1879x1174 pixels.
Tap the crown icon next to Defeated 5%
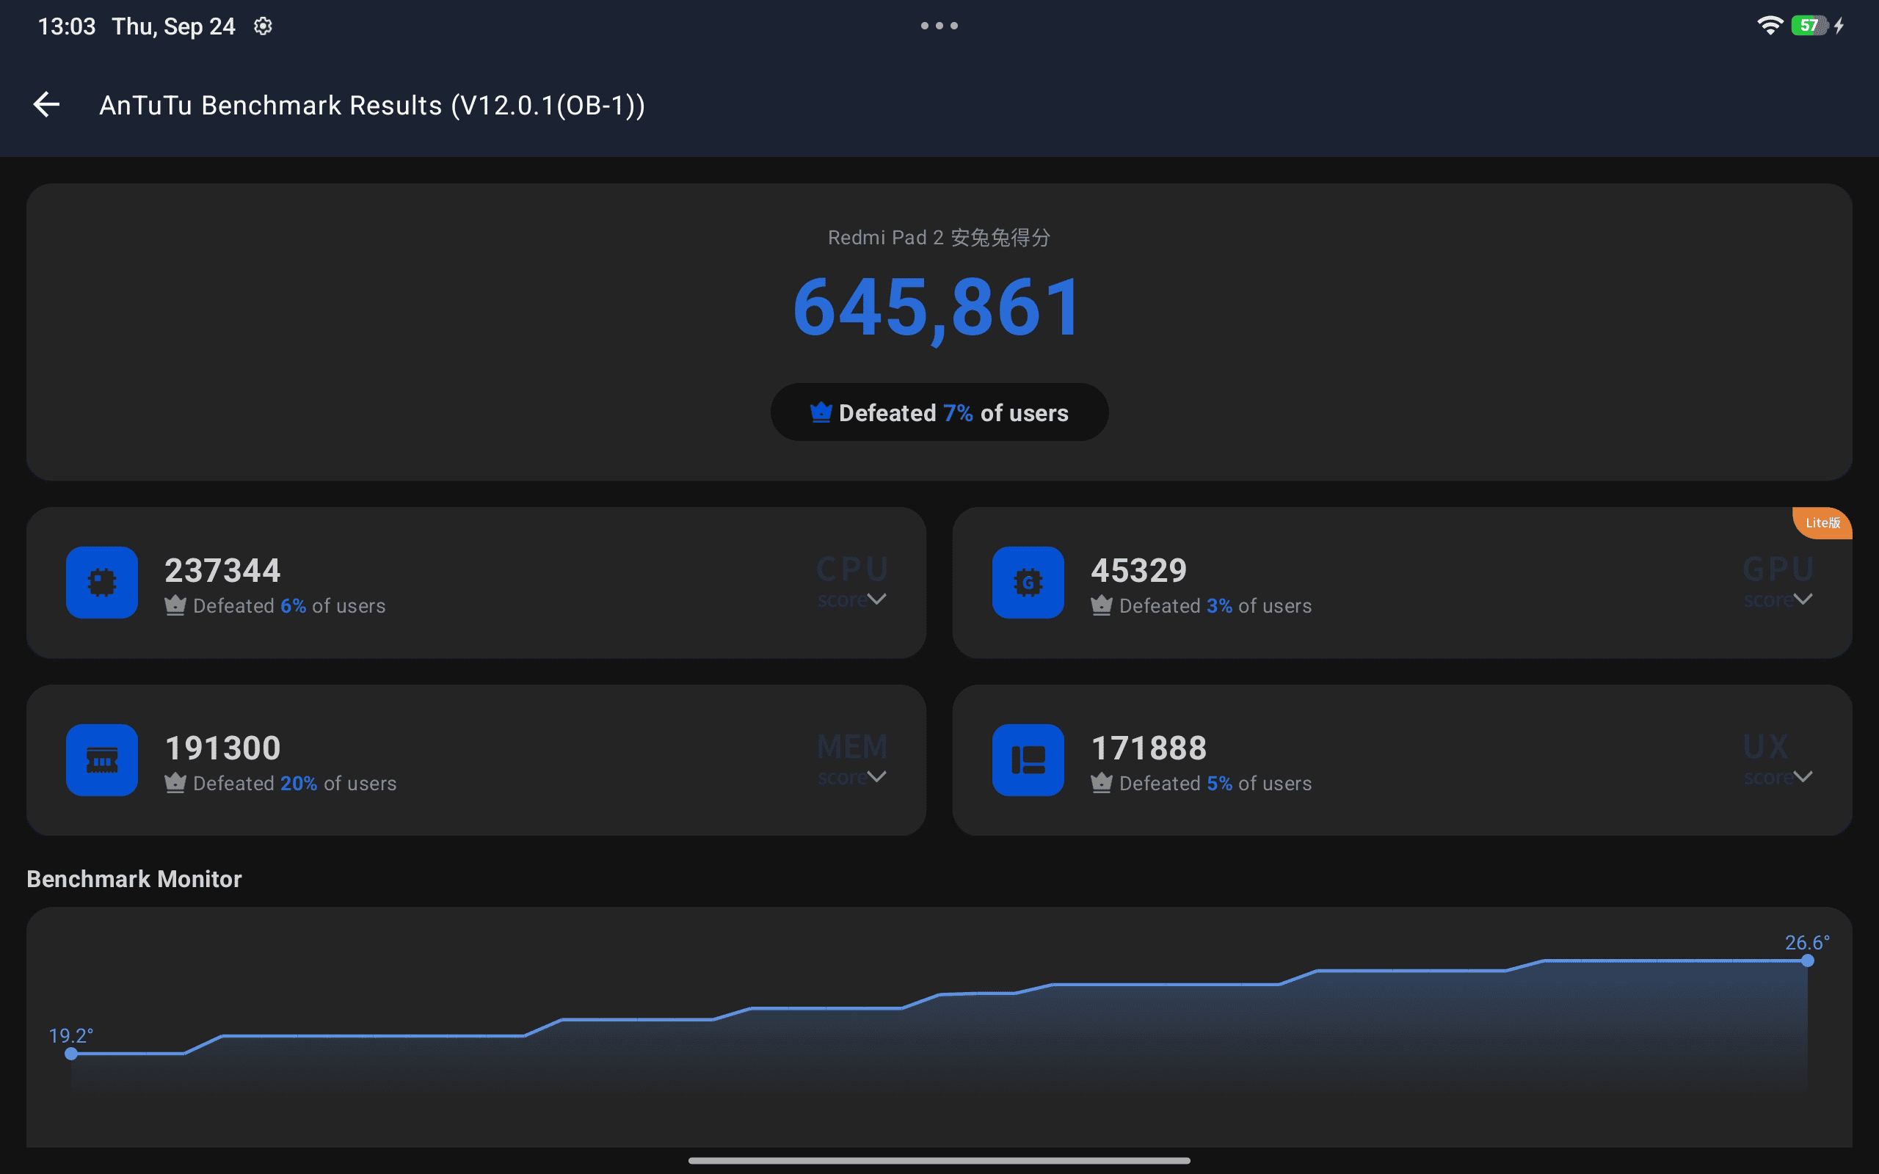(x=1102, y=783)
